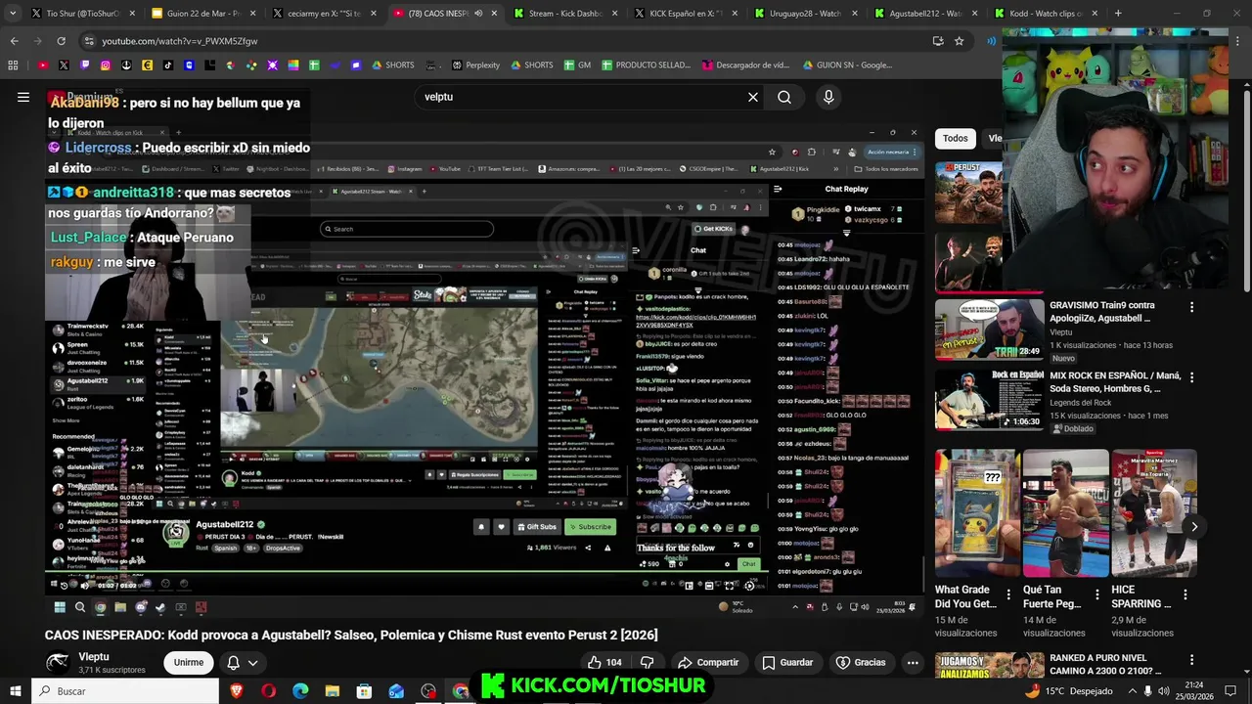
Task: Switch to the 'Kodd - Watch clips' tab
Action: pos(1045,14)
